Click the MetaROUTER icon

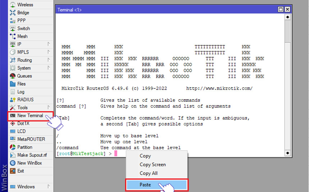13,139
